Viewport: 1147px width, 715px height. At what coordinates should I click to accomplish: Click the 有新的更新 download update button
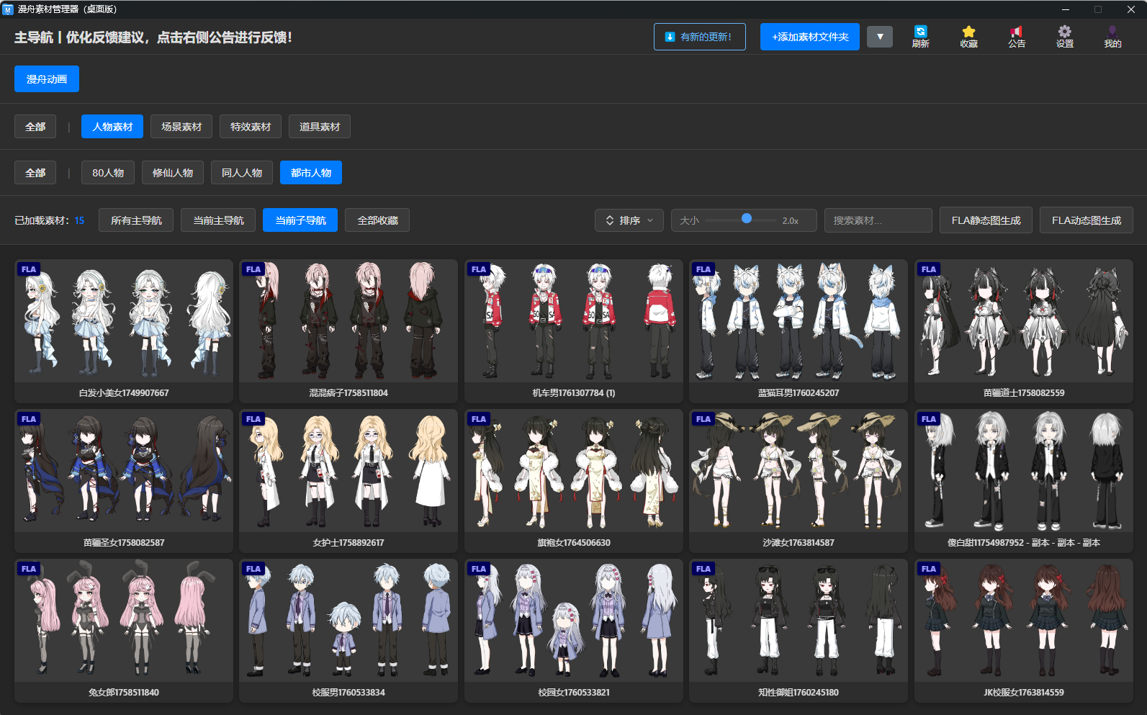[699, 37]
